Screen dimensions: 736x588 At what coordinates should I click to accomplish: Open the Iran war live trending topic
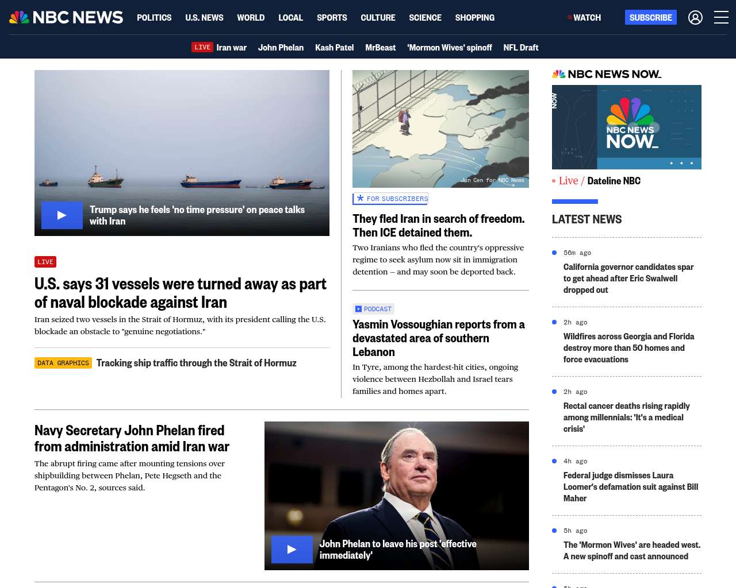219,48
